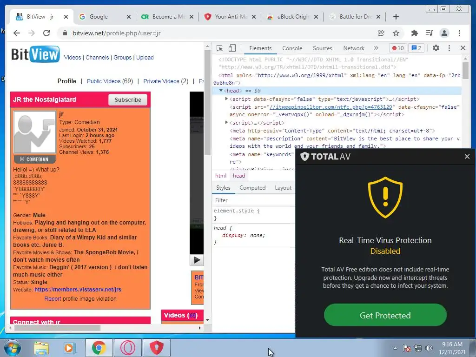Open the members.vistaserv.net/jrs website link

click(78, 289)
